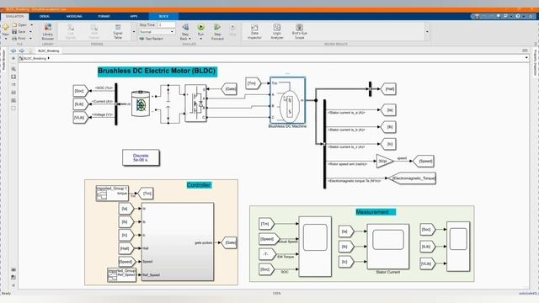The image size is (539, 303).
Task: Expand the Run button dropdown arrow
Action: click(x=200, y=39)
